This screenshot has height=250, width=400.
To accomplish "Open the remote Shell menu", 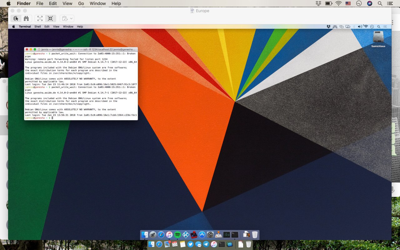I will [x=37, y=27].
